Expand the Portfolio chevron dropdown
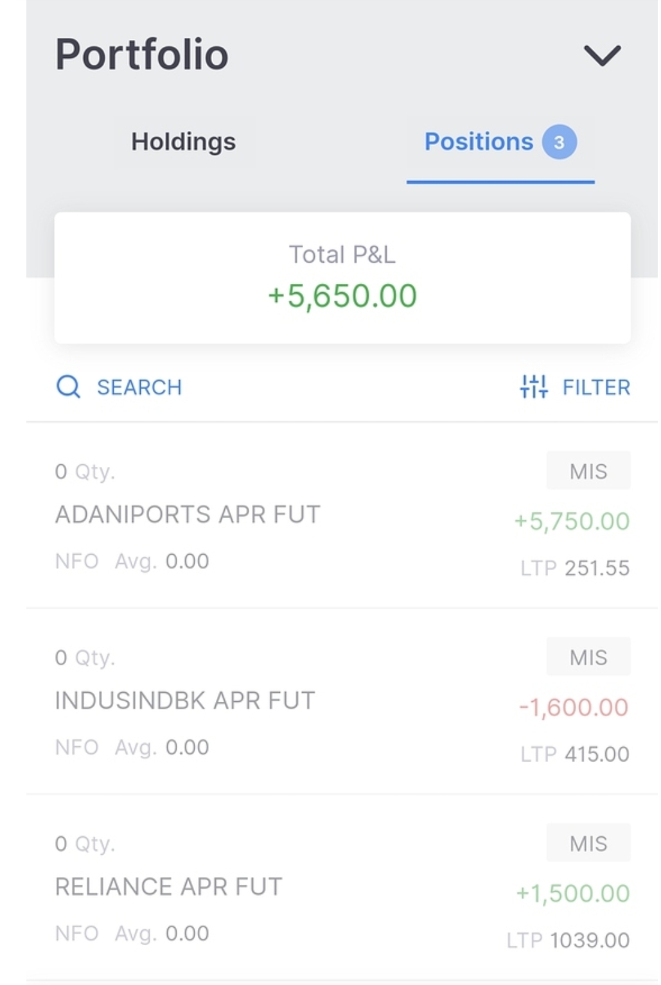This screenshot has height=985, width=661. coord(602,55)
